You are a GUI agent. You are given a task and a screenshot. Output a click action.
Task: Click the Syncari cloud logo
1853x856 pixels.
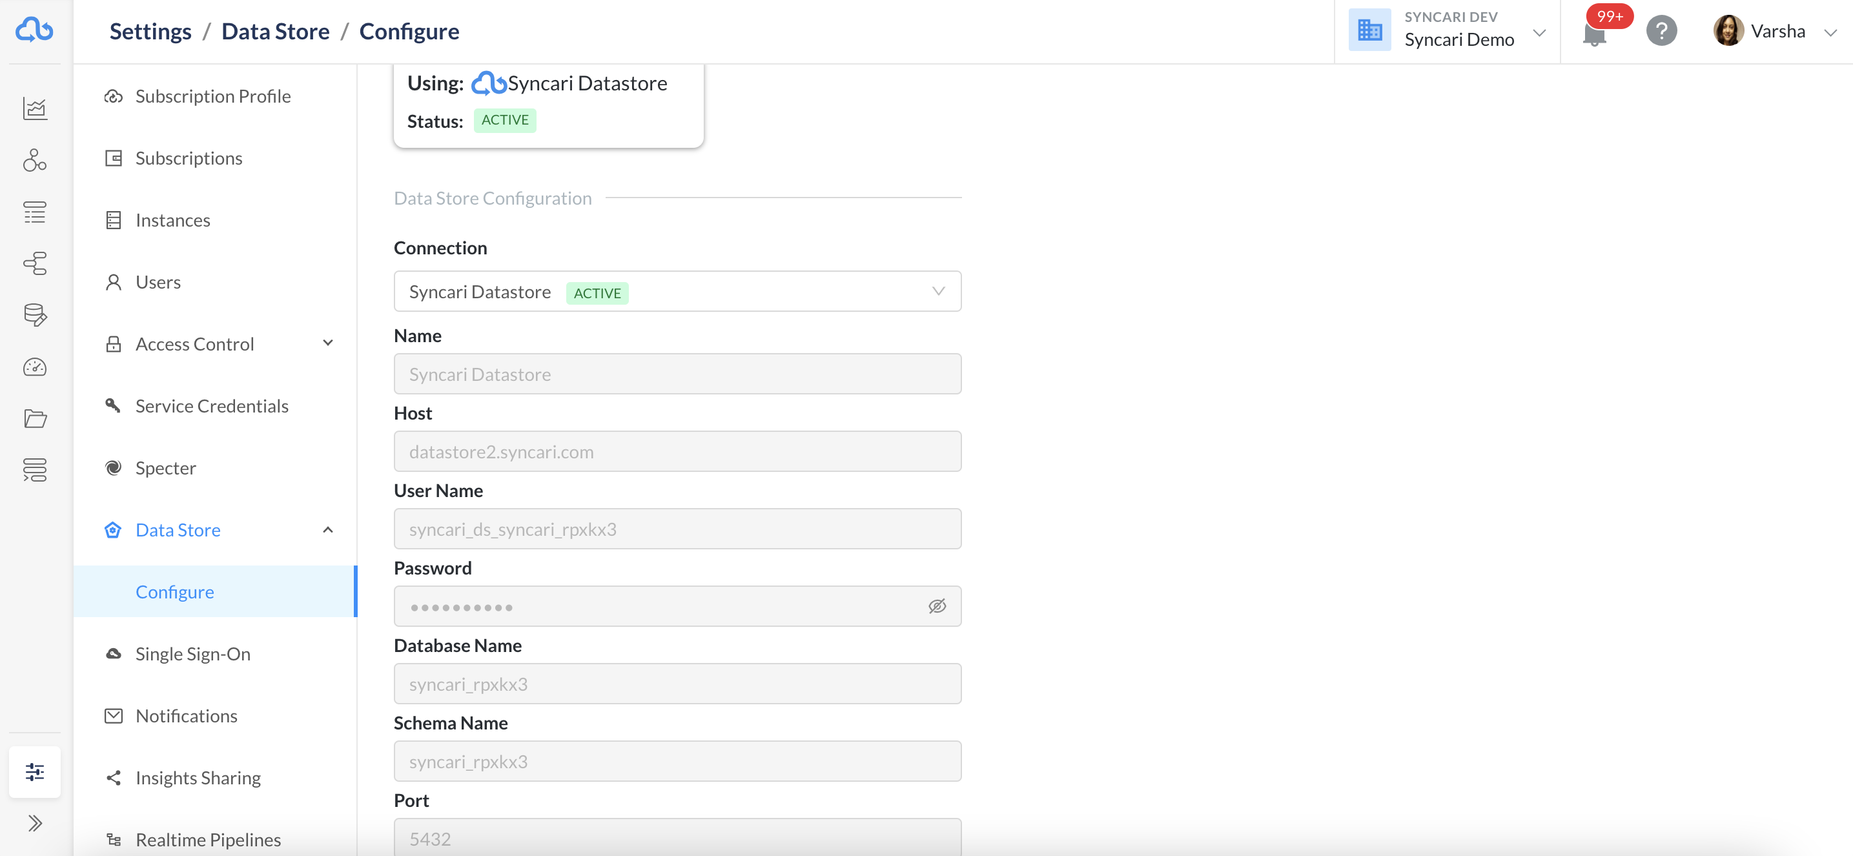(x=34, y=30)
